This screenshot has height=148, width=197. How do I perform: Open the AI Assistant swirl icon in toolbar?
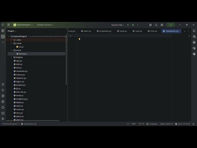(x=151, y=25)
